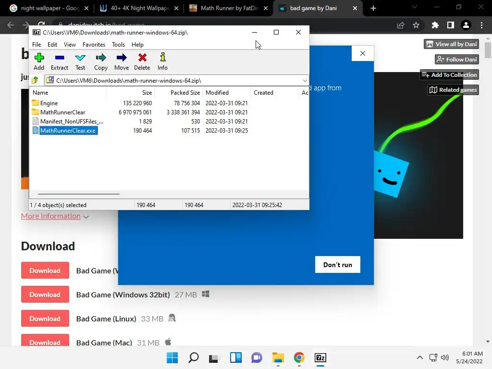Screen dimensions: 492x369
Task: Click 7-Zip horizontal scrollbar
Action: pyautogui.click(x=78, y=194)
